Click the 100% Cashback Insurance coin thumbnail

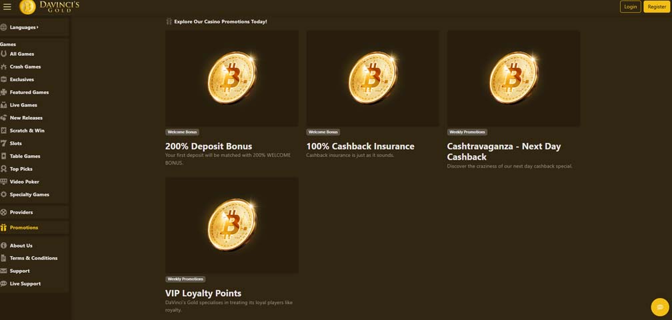tap(373, 79)
